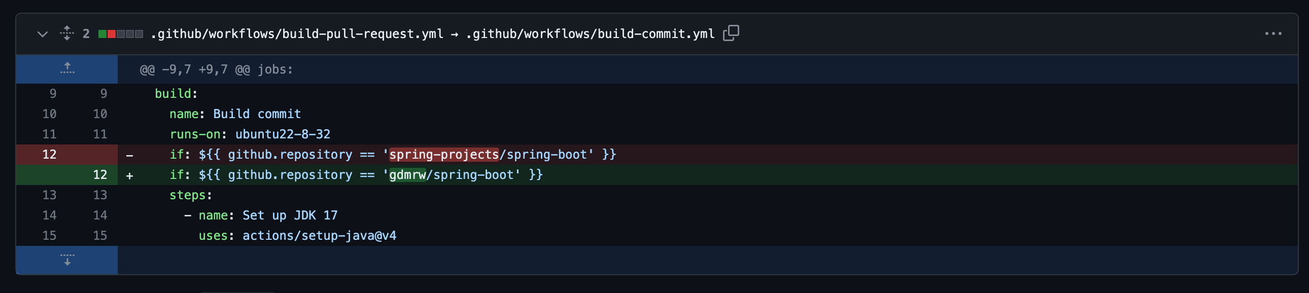Click the 'uses: actions/setup-java@v4' line

tap(297, 236)
